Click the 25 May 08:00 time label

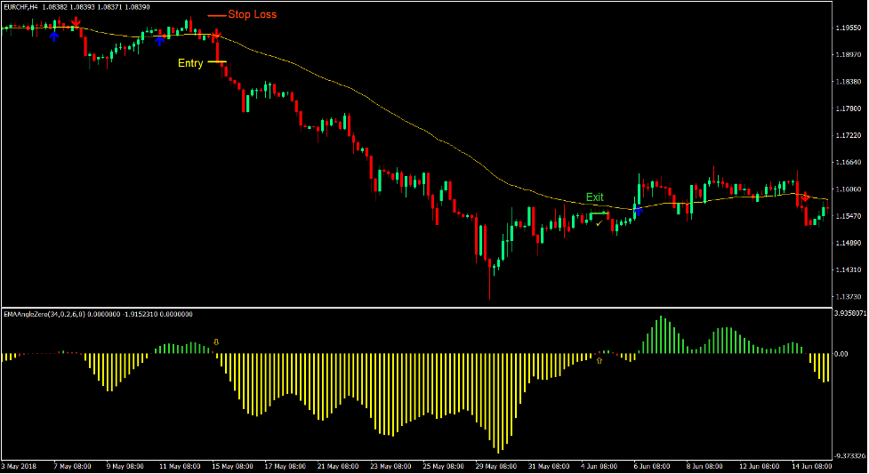click(x=443, y=466)
